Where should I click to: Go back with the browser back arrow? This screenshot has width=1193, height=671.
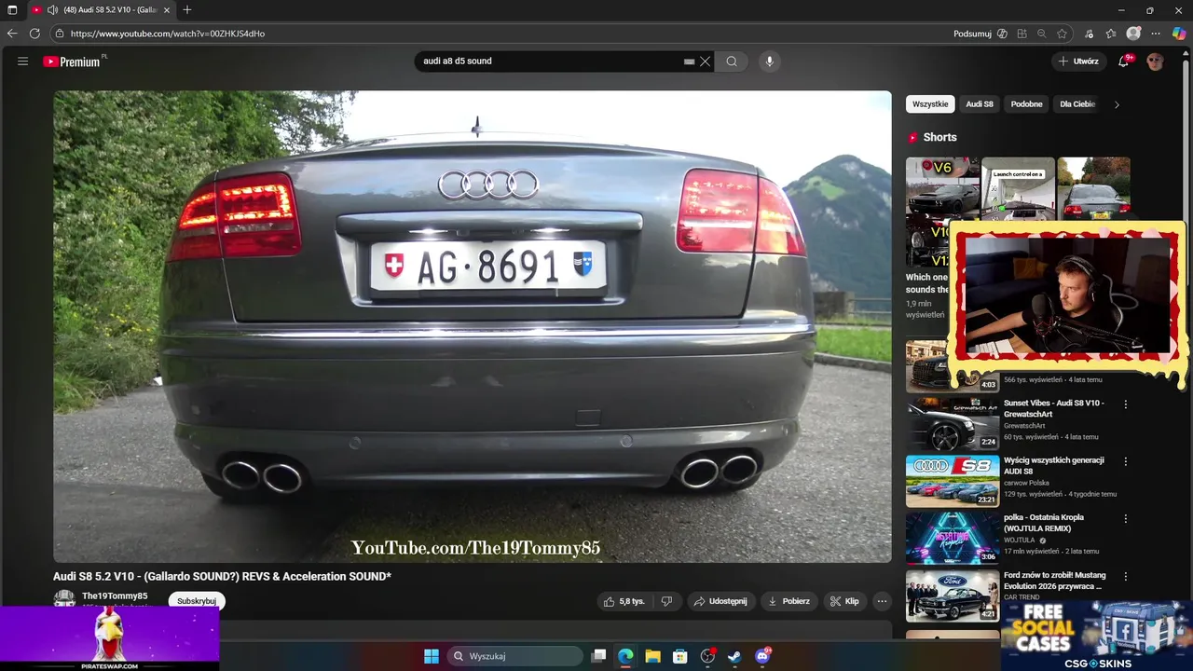pyautogui.click(x=12, y=34)
